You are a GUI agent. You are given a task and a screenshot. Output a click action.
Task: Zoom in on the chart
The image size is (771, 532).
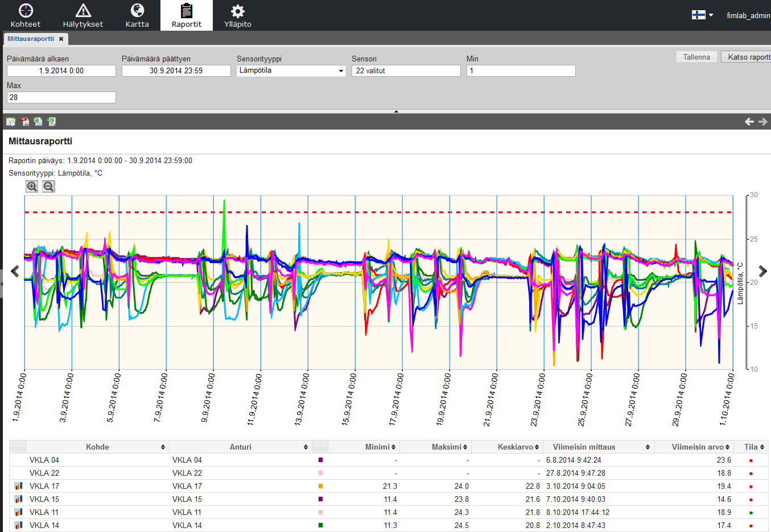[32, 186]
